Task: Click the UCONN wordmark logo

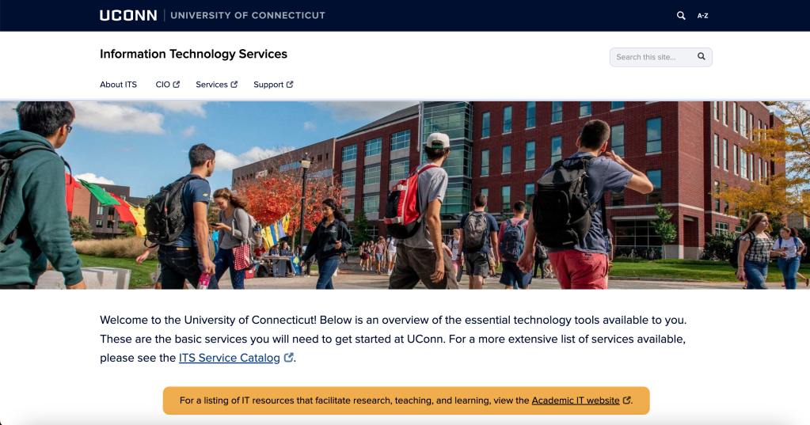Action: tap(128, 15)
